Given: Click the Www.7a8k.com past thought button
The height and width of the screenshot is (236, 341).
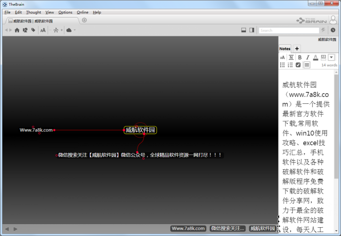Looking at the screenshot, I should pyautogui.click(x=188, y=228).
